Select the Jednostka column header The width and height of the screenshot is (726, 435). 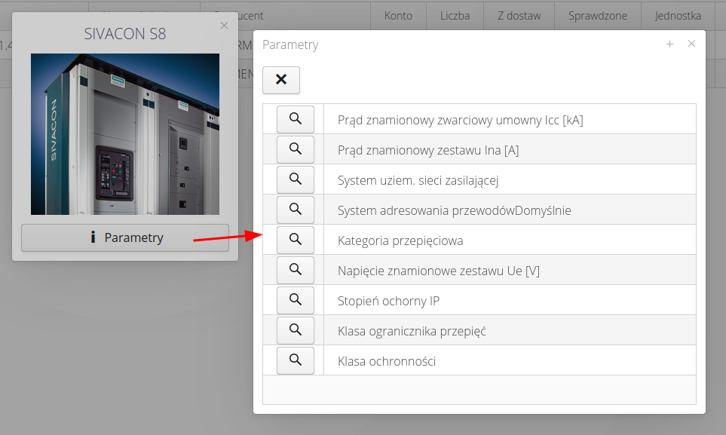[x=679, y=16]
